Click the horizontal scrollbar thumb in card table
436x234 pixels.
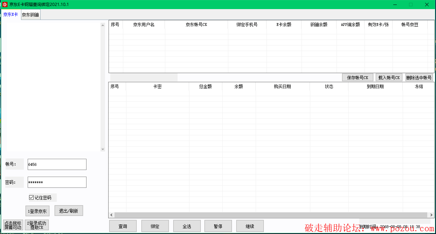pos(270,215)
